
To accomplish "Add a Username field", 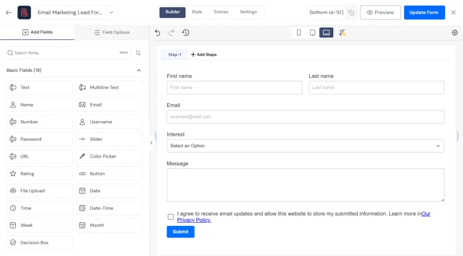I will point(109,122).
